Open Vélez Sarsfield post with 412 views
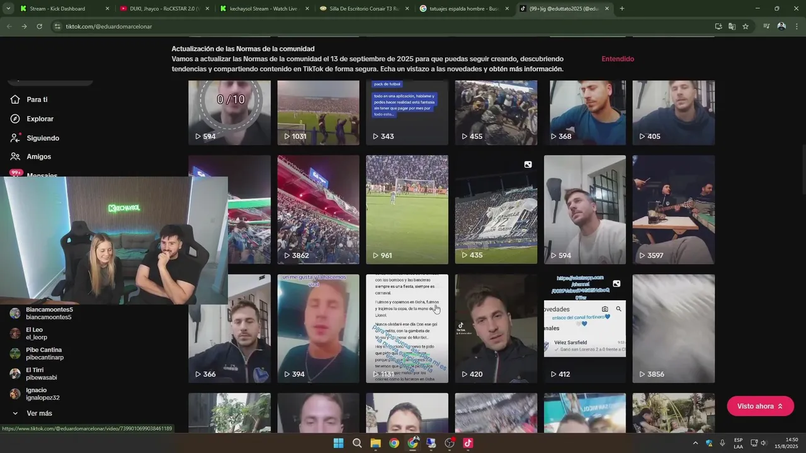The height and width of the screenshot is (453, 806). [x=585, y=328]
